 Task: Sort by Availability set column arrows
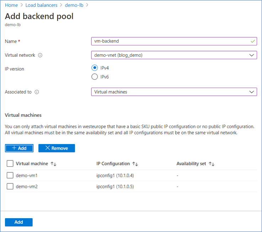pos(212,164)
